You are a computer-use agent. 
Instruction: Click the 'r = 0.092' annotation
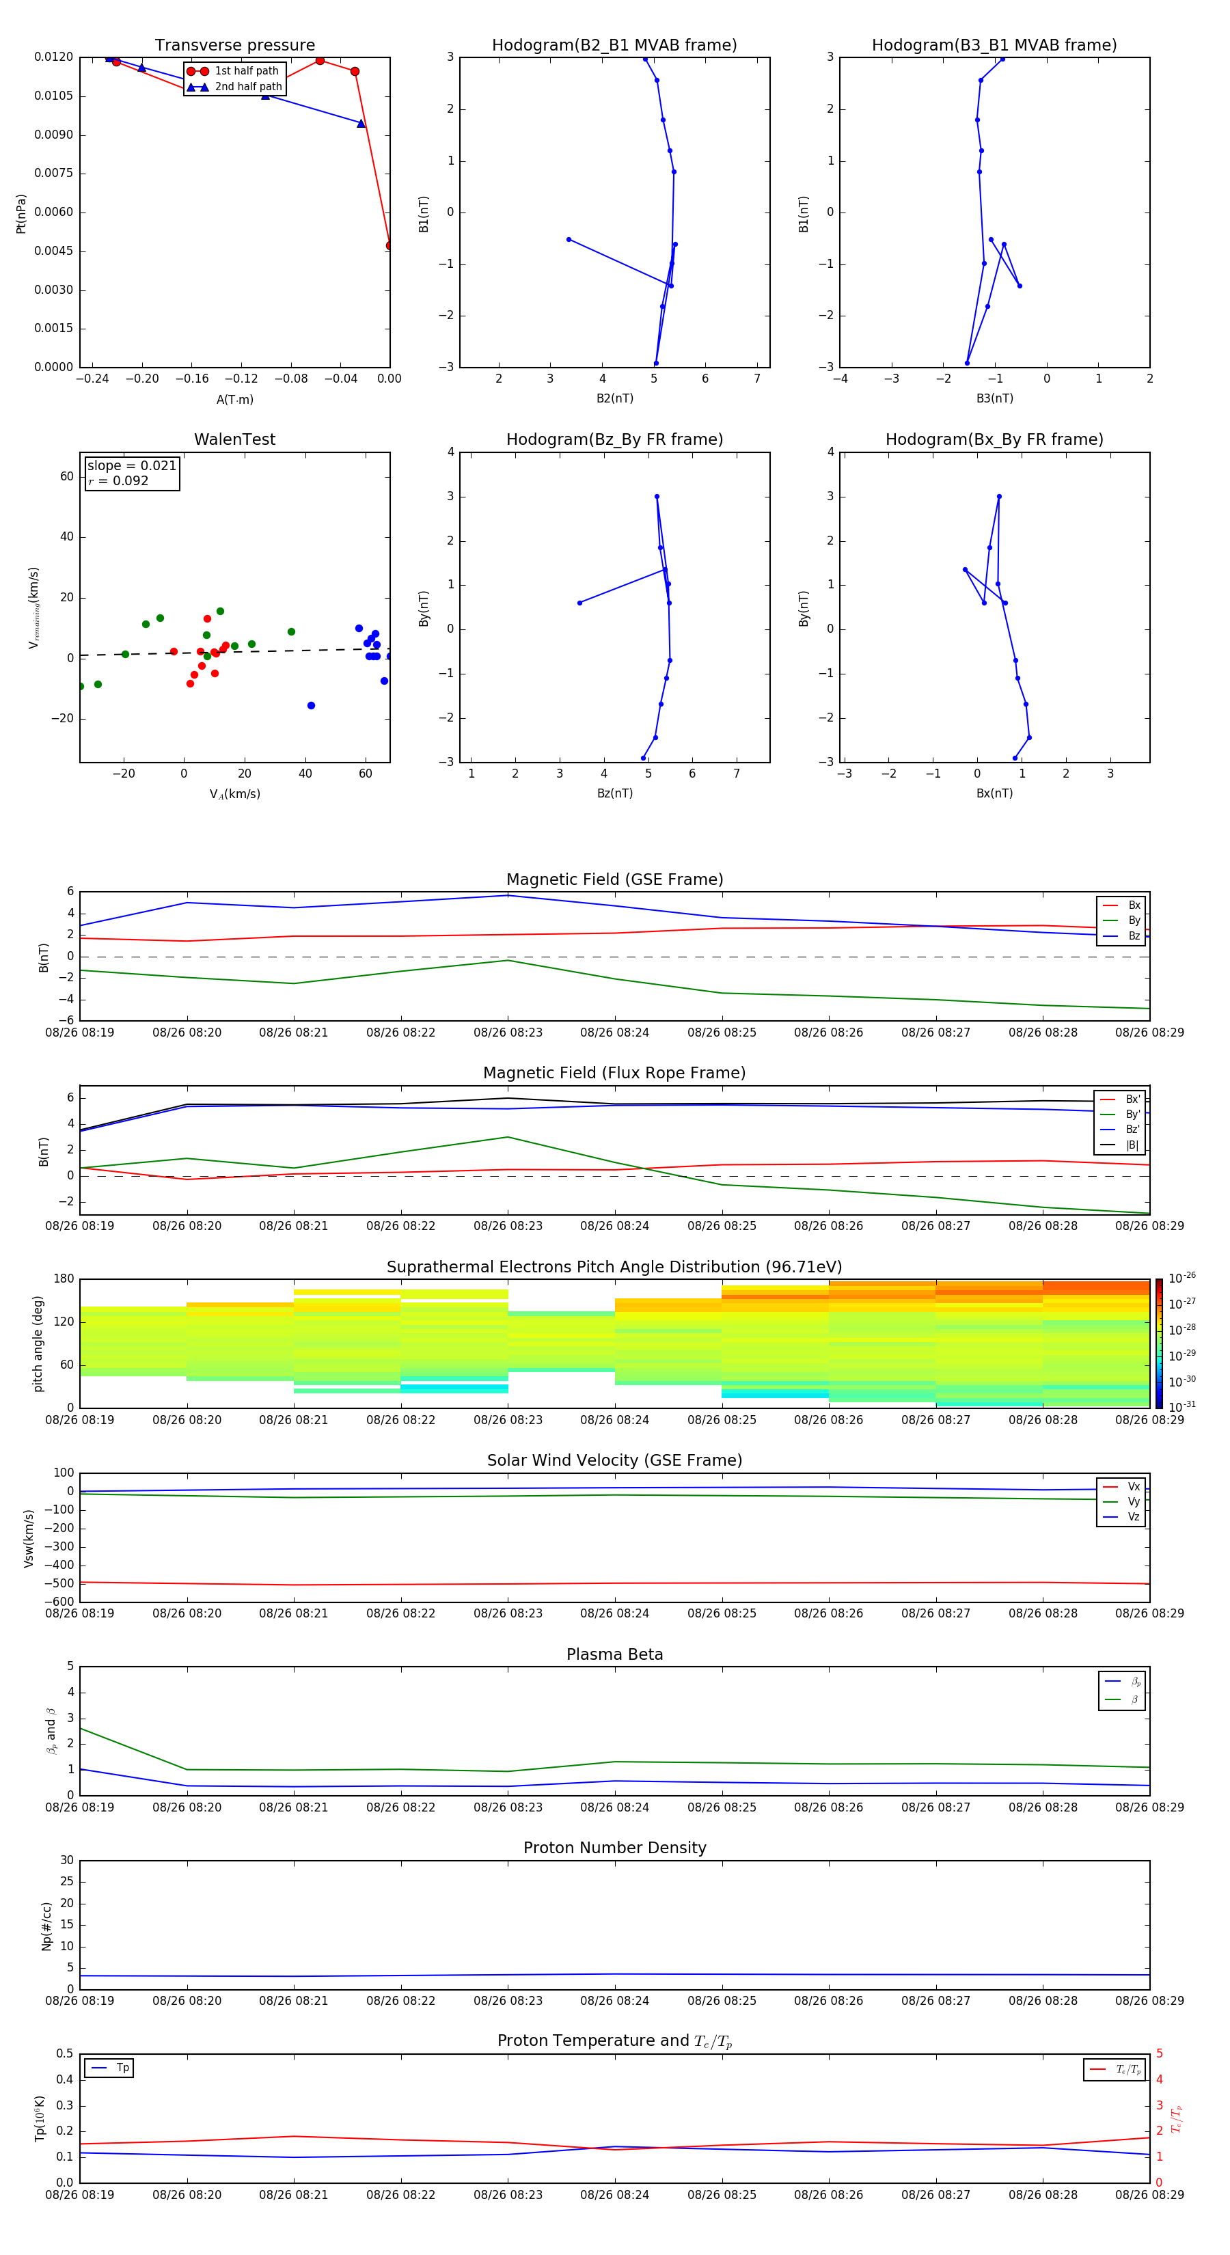118,480
